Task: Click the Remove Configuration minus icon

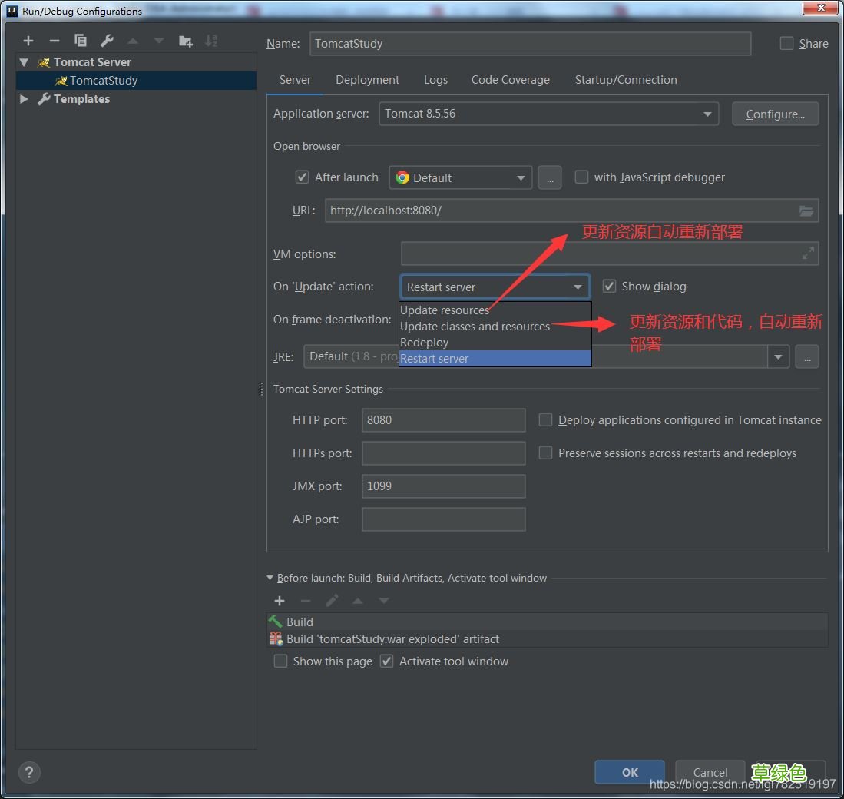Action: [x=54, y=41]
